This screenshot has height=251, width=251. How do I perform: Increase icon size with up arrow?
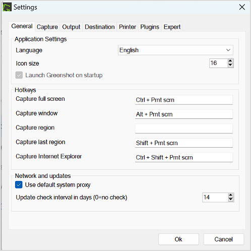(230, 61)
